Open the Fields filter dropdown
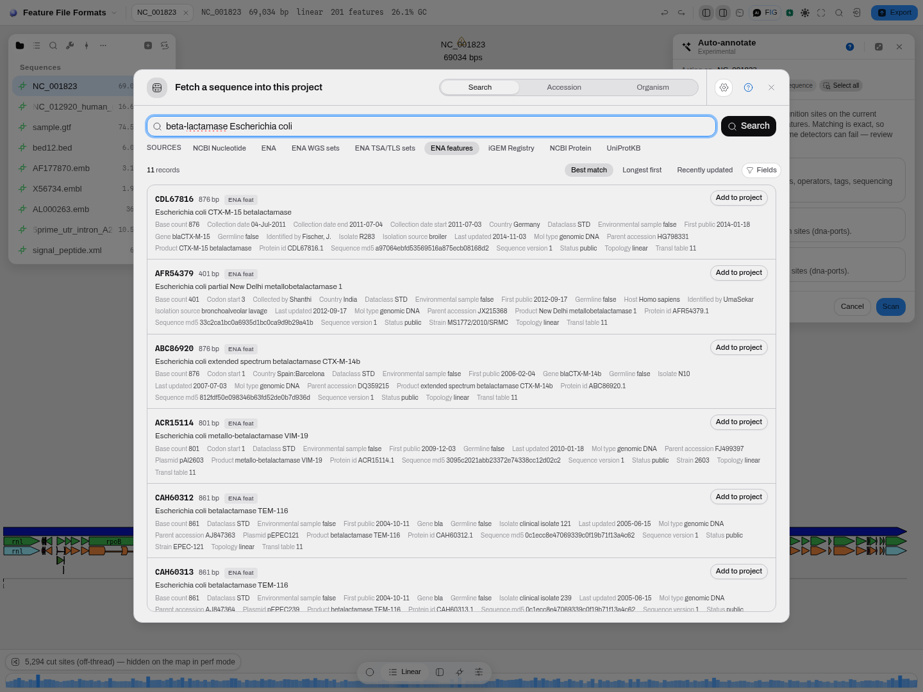This screenshot has width=923, height=692. (x=761, y=170)
